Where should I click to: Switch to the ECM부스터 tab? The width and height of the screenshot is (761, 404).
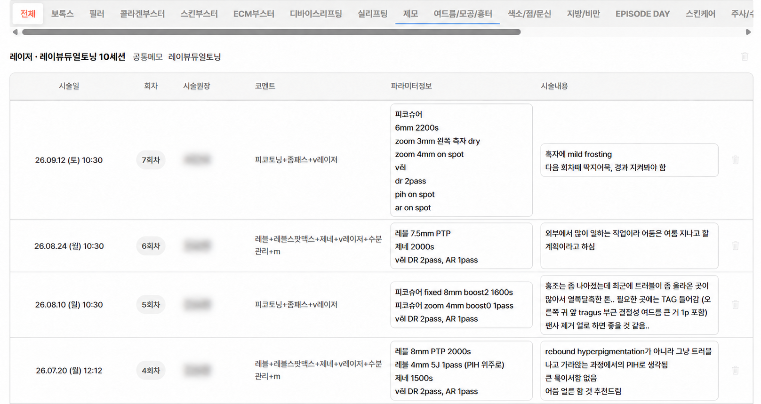(254, 14)
